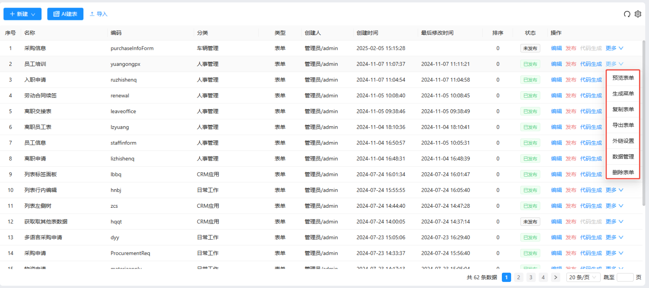This screenshot has height=288, width=649.
Task: Choose 复制表单 in the menu
Action: 623,109
